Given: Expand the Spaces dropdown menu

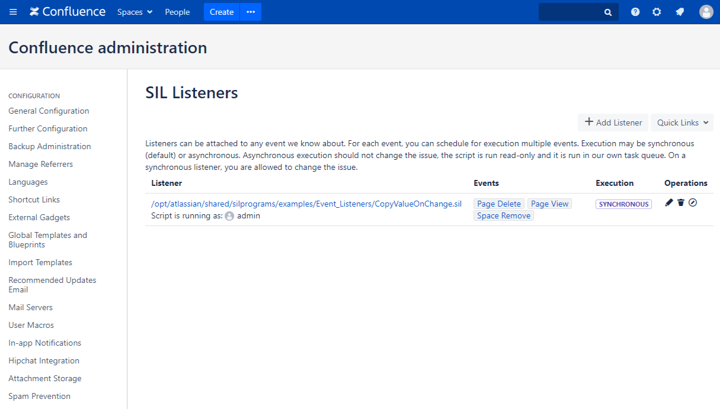Looking at the screenshot, I should coord(135,12).
